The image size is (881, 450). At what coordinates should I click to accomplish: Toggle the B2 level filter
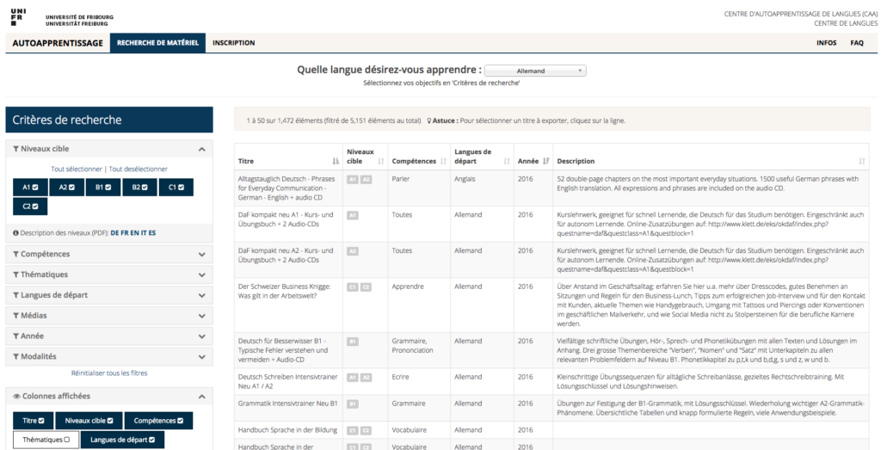coord(140,188)
